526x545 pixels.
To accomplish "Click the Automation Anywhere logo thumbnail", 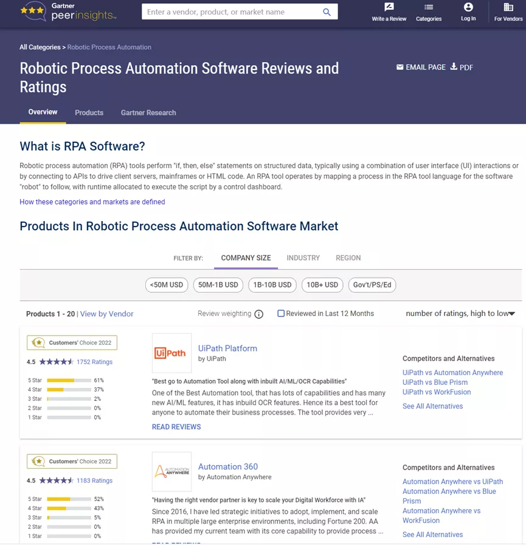I will 172,472.
